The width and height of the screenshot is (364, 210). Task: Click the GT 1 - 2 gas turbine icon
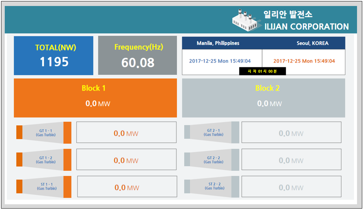tap(44, 160)
